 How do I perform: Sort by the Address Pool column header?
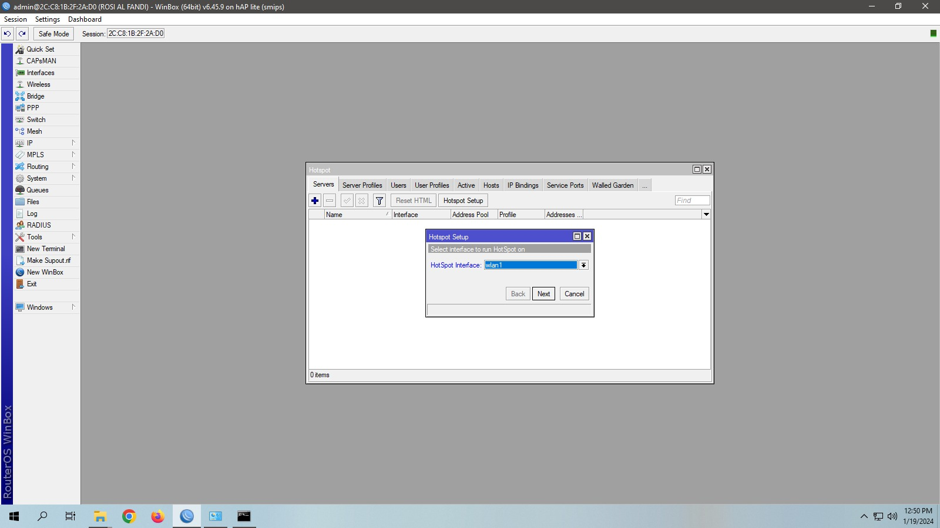(x=474, y=215)
